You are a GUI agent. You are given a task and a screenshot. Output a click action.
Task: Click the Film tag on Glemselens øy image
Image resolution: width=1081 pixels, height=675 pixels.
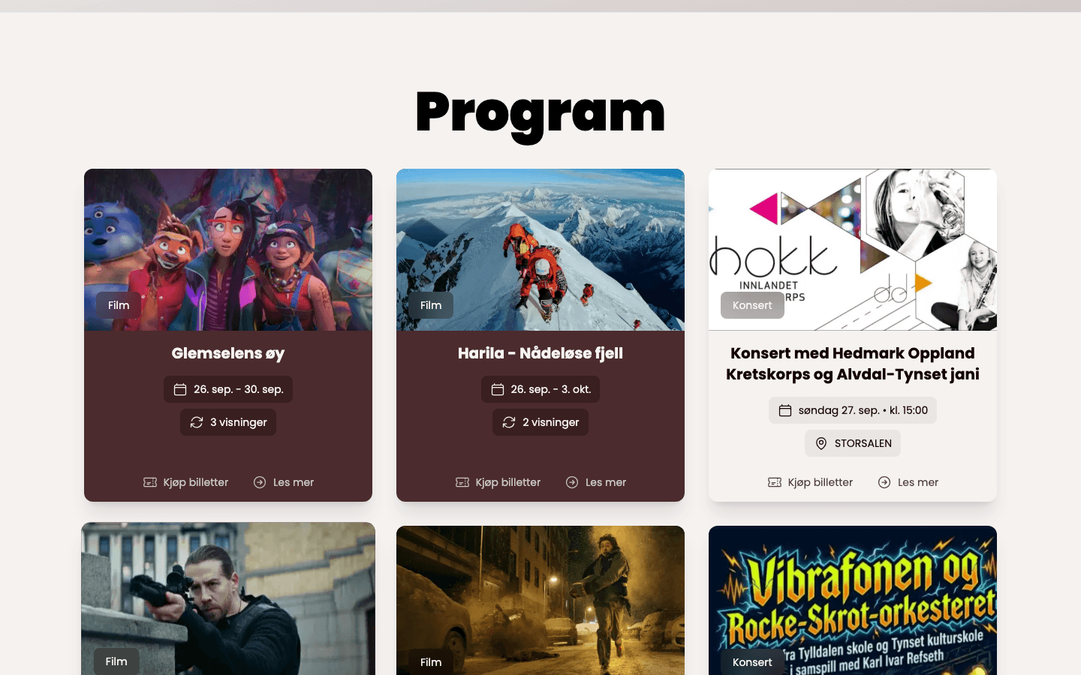pyautogui.click(x=119, y=305)
